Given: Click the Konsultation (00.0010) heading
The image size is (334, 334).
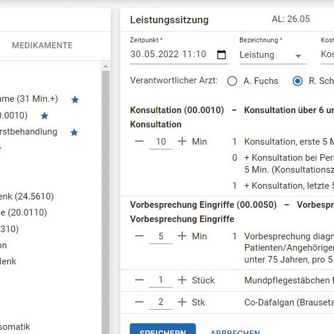Looking at the screenshot, I should click(177, 110).
